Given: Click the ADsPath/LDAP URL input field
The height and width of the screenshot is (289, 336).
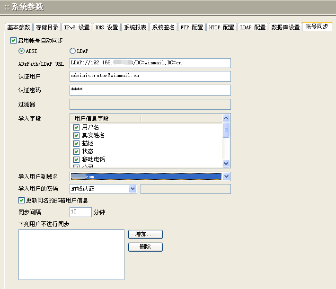Looking at the screenshot, I should click(x=150, y=63).
